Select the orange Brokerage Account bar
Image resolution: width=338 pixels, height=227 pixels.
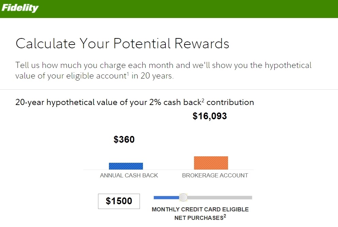tap(211, 163)
